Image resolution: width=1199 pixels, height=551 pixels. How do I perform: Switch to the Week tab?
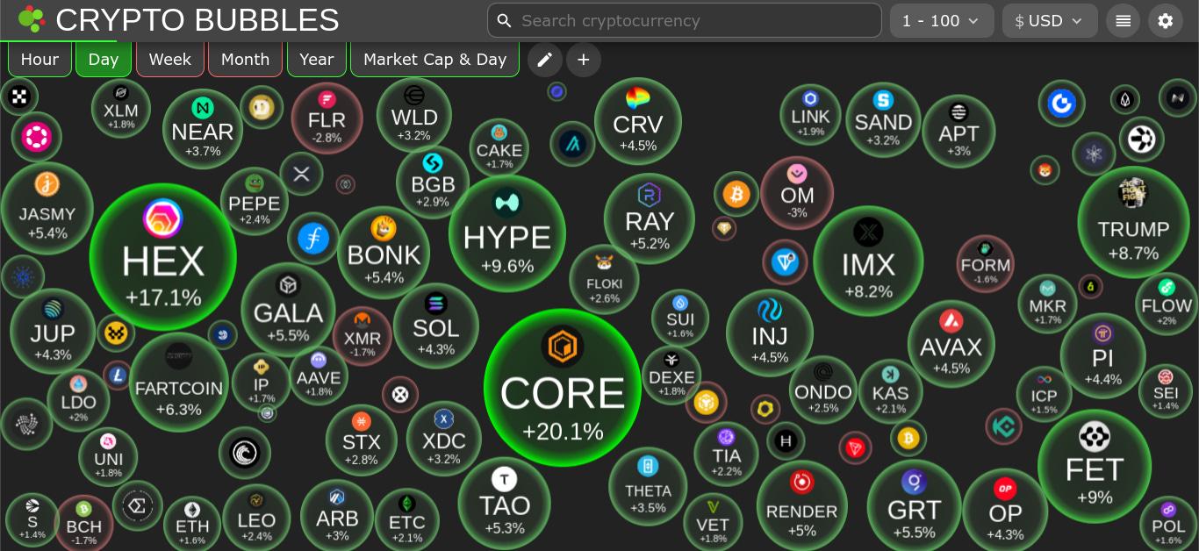tap(170, 59)
